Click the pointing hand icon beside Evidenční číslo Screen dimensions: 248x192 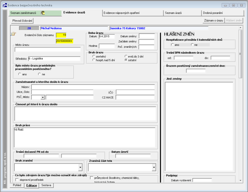[13, 34]
